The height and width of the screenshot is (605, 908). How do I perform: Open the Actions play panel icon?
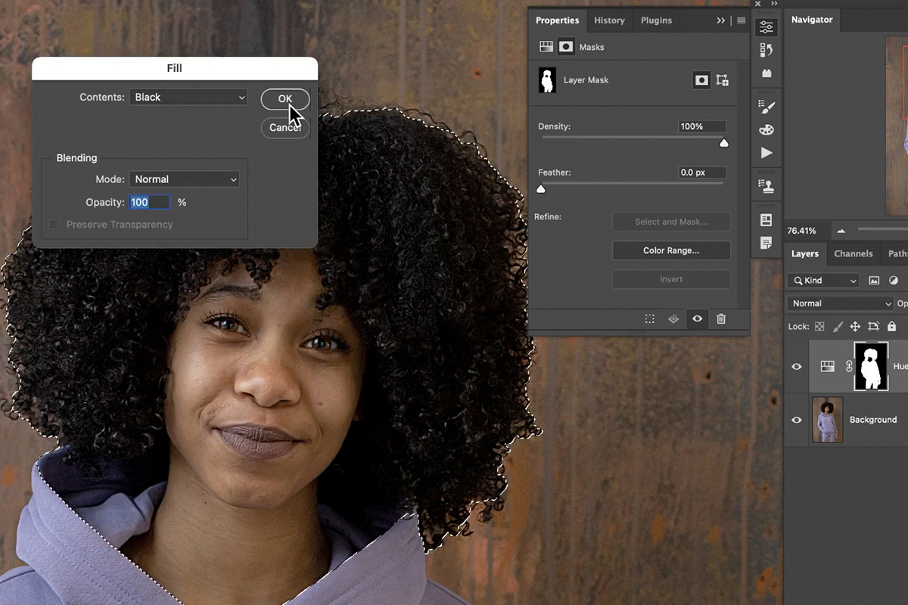coord(767,153)
